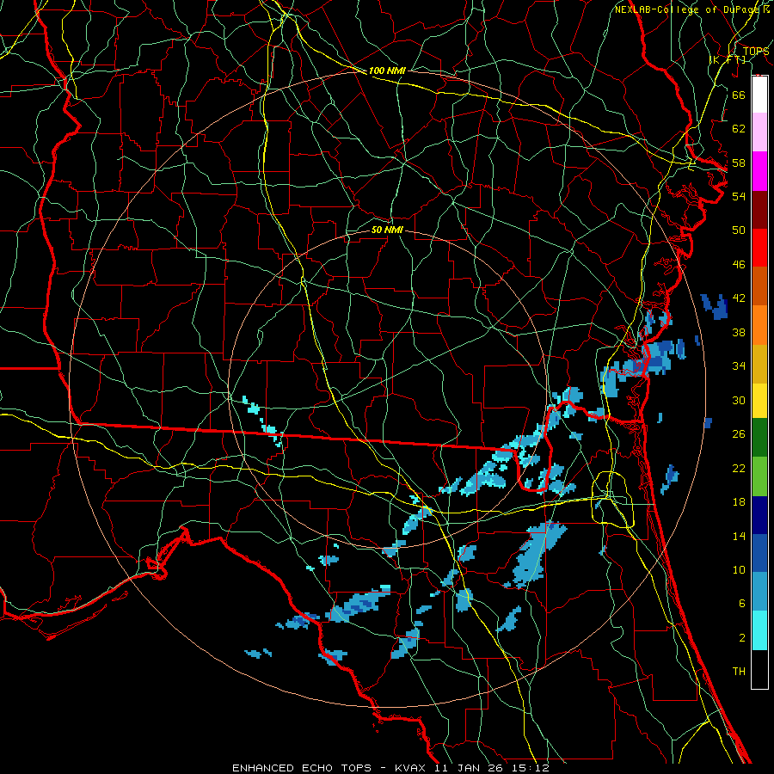
Task: Click the navy 22 kft legend swatch
Action: pyautogui.click(x=759, y=515)
